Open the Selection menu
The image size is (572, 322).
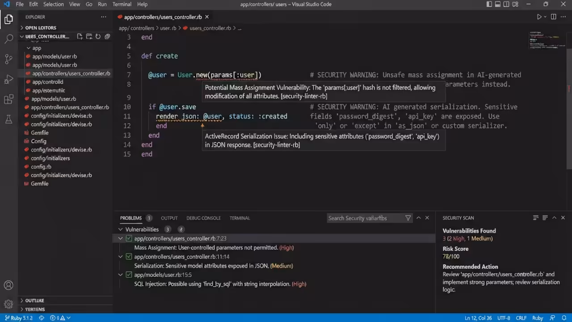click(x=53, y=4)
